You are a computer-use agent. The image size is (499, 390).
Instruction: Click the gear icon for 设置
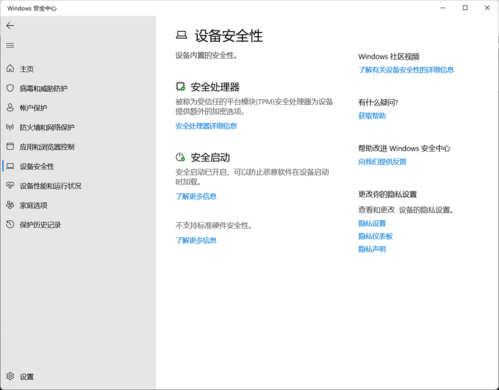[10, 376]
